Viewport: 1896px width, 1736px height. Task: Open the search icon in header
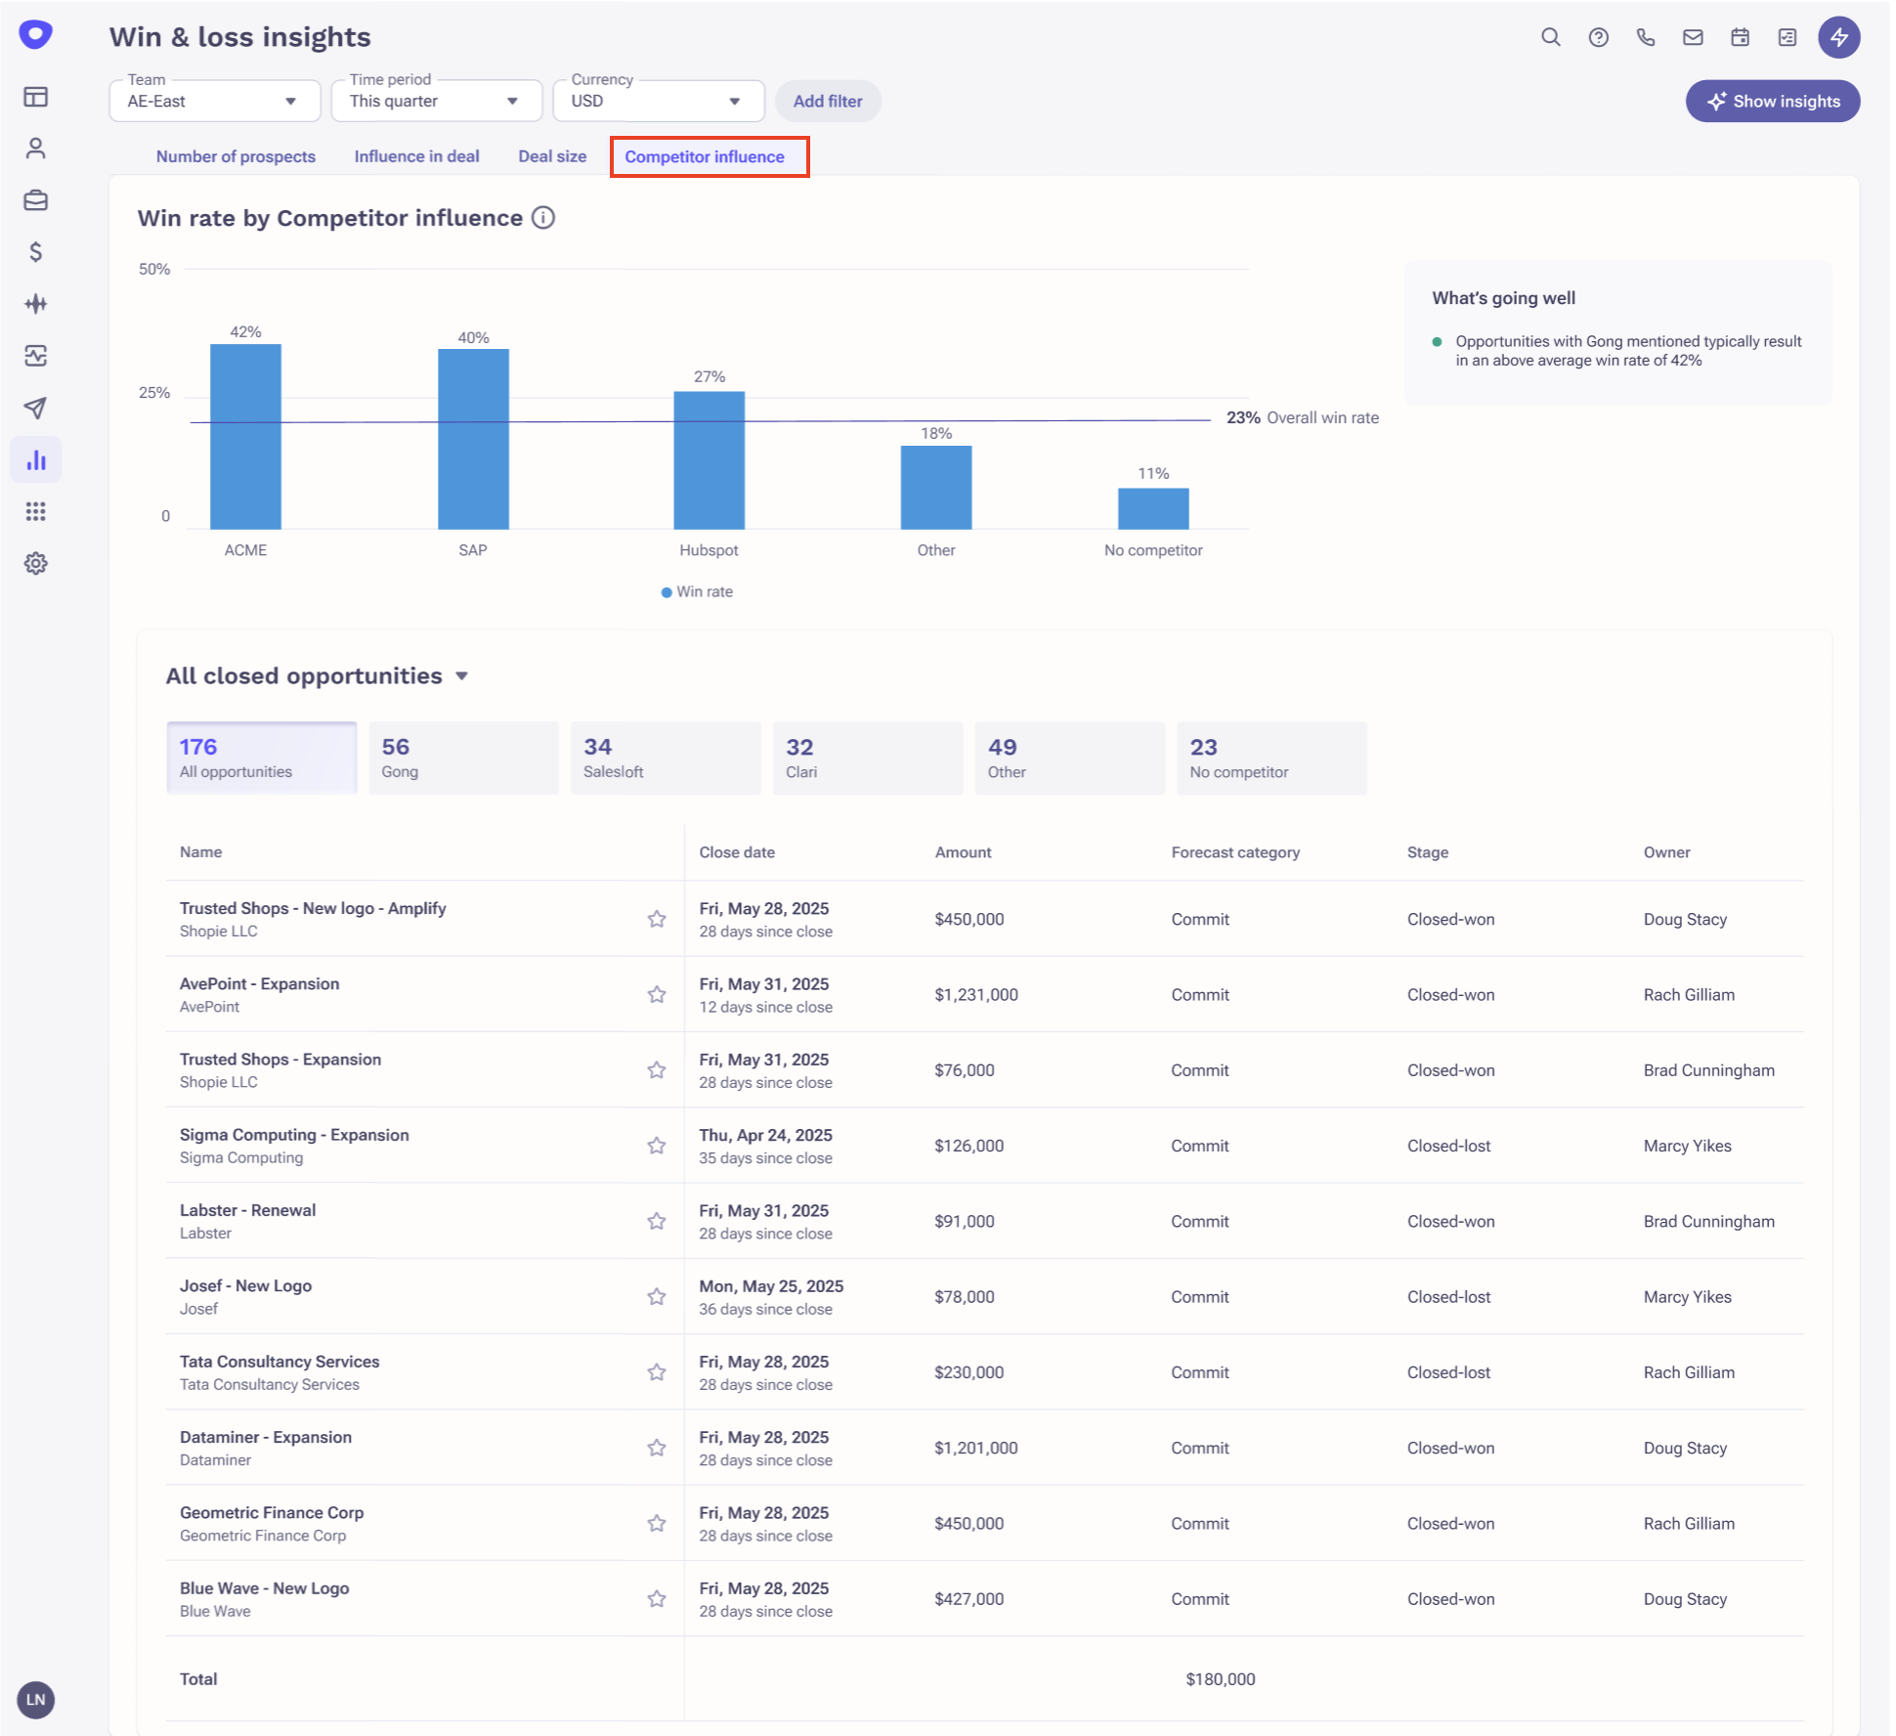pyautogui.click(x=1550, y=37)
